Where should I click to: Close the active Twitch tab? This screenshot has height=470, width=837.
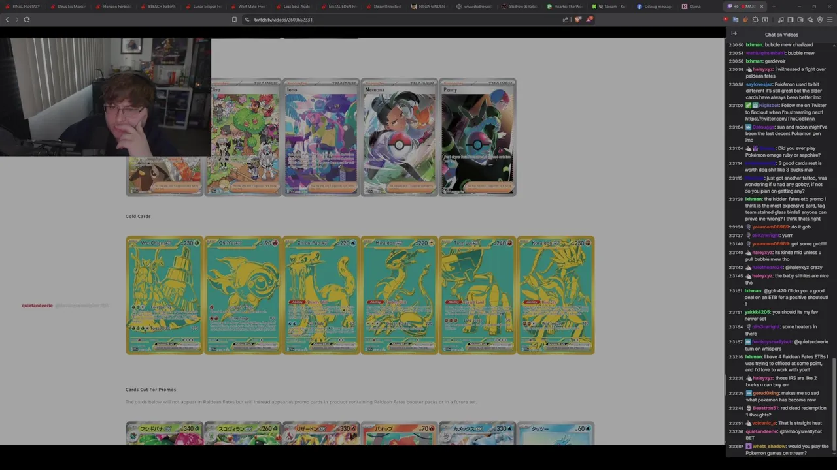(762, 7)
